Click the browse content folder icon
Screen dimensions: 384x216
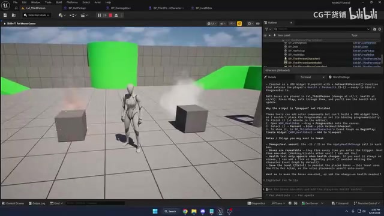pos(14,15)
